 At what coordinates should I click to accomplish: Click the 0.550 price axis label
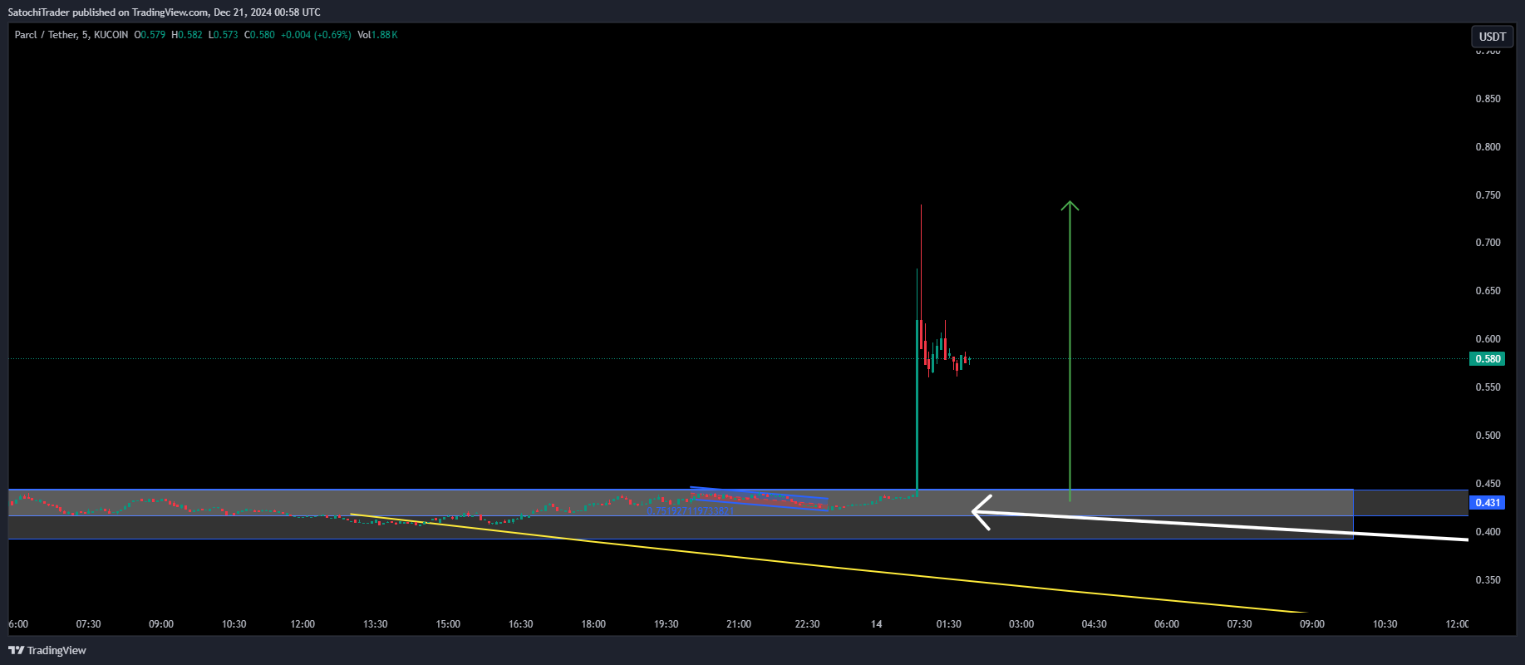point(1488,387)
